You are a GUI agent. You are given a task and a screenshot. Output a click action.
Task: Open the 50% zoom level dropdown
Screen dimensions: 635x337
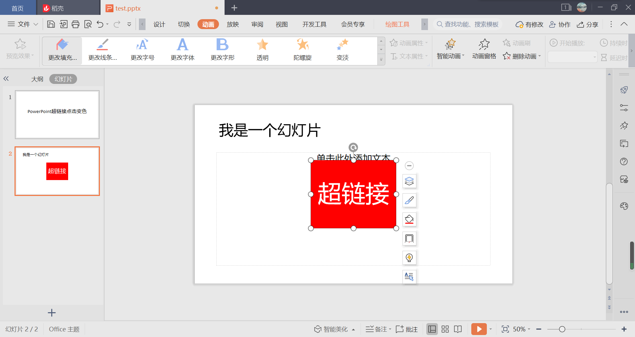point(522,329)
